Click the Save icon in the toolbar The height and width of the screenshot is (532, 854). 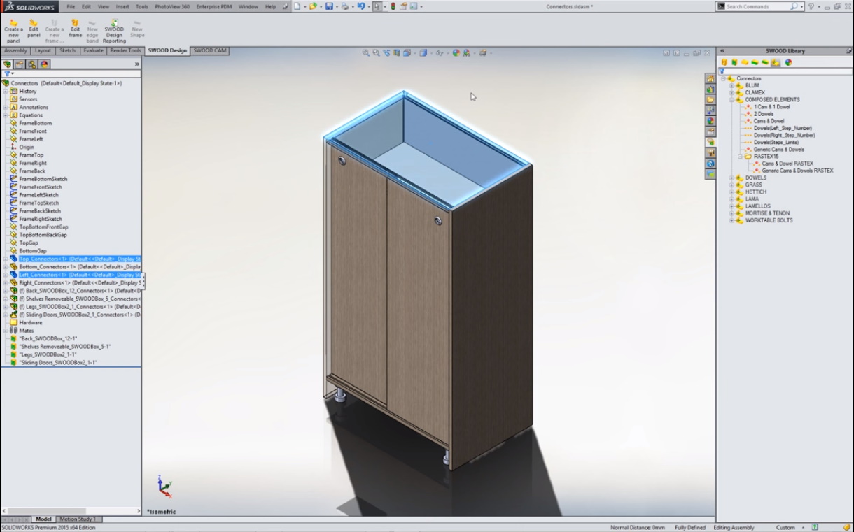tap(329, 6)
